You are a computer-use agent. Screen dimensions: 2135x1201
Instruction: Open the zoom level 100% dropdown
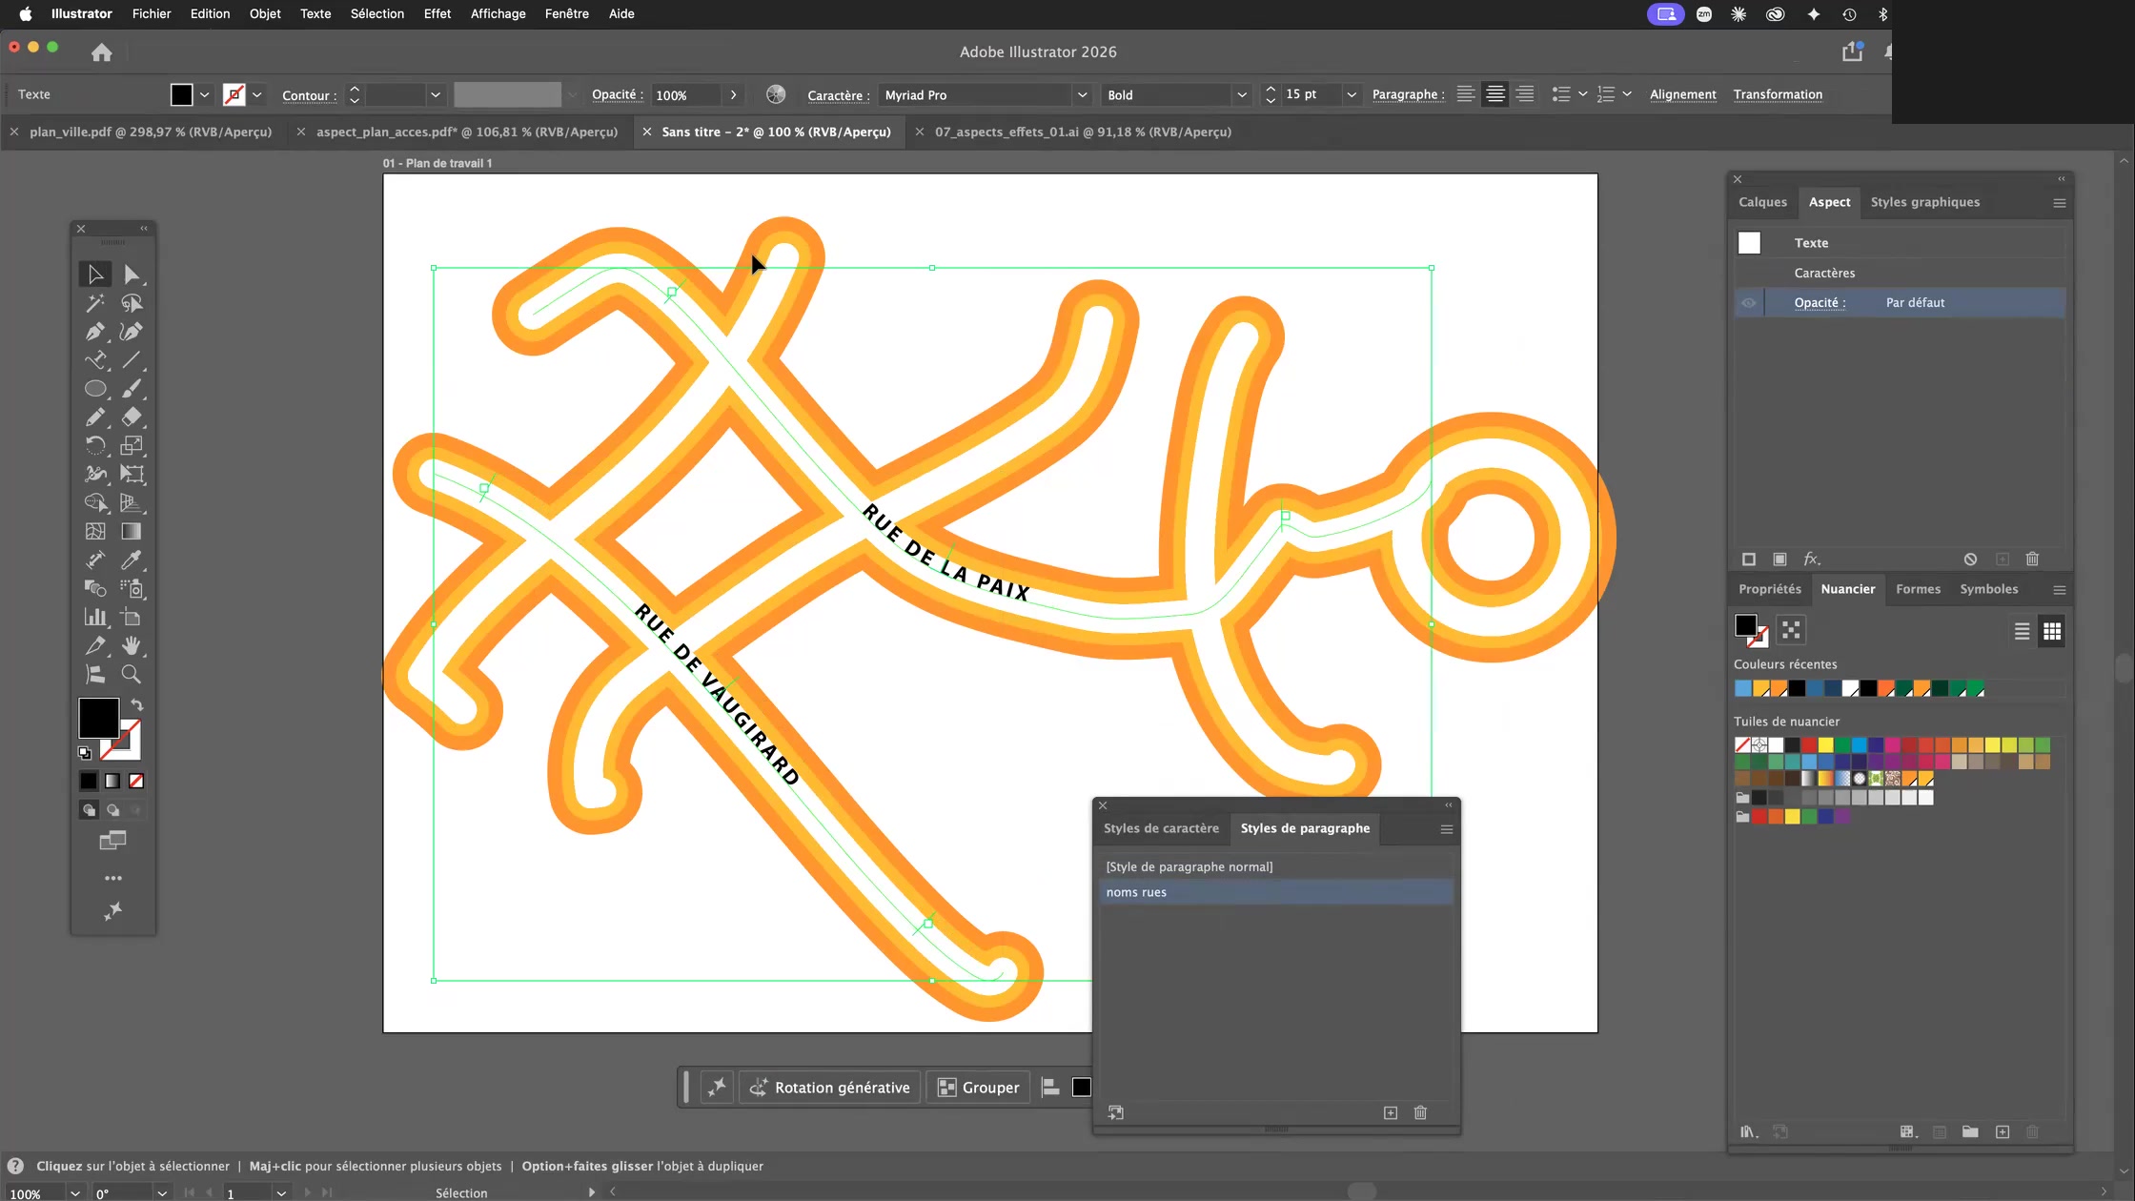pos(74,1193)
